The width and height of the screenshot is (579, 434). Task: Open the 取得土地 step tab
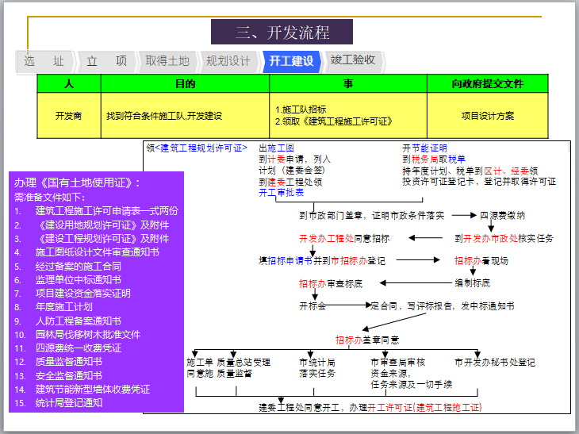167,61
